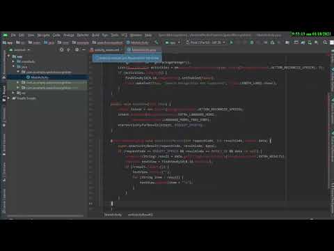Expand the androidTest speechrecognition package

pos(18,82)
